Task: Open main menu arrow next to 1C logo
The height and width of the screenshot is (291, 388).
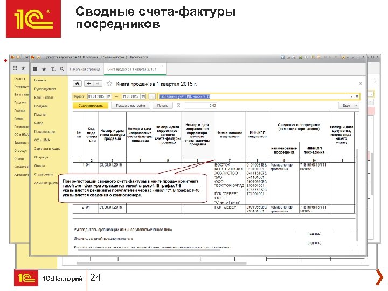Action: 38,57
